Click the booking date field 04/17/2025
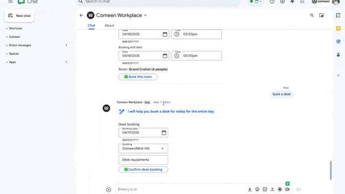The image size is (345, 194). [x=143, y=133]
